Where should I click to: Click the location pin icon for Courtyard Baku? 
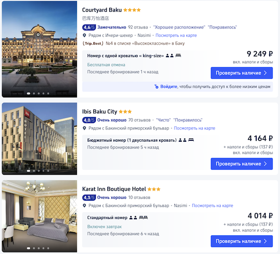point(84,35)
